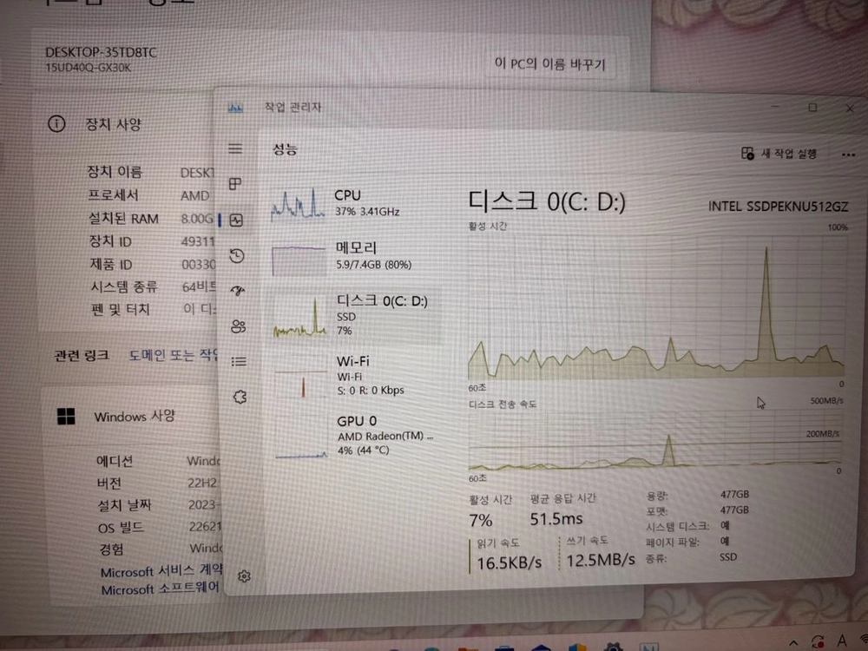868x651 pixels.
Task: Click the 펜 및 터치 row label
Action: pos(121,310)
